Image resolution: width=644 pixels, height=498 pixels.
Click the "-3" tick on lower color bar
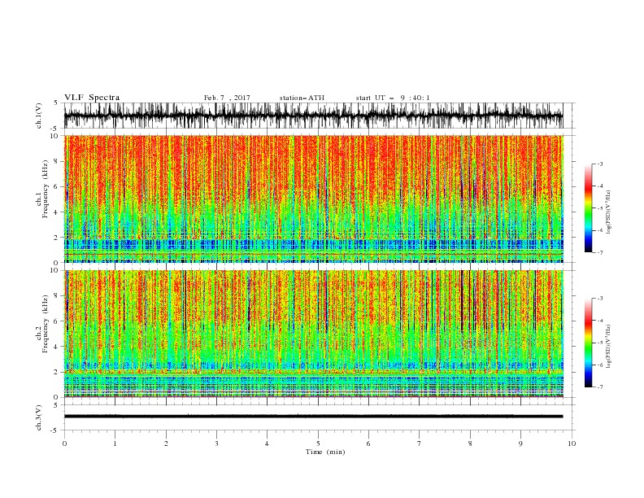599,299
